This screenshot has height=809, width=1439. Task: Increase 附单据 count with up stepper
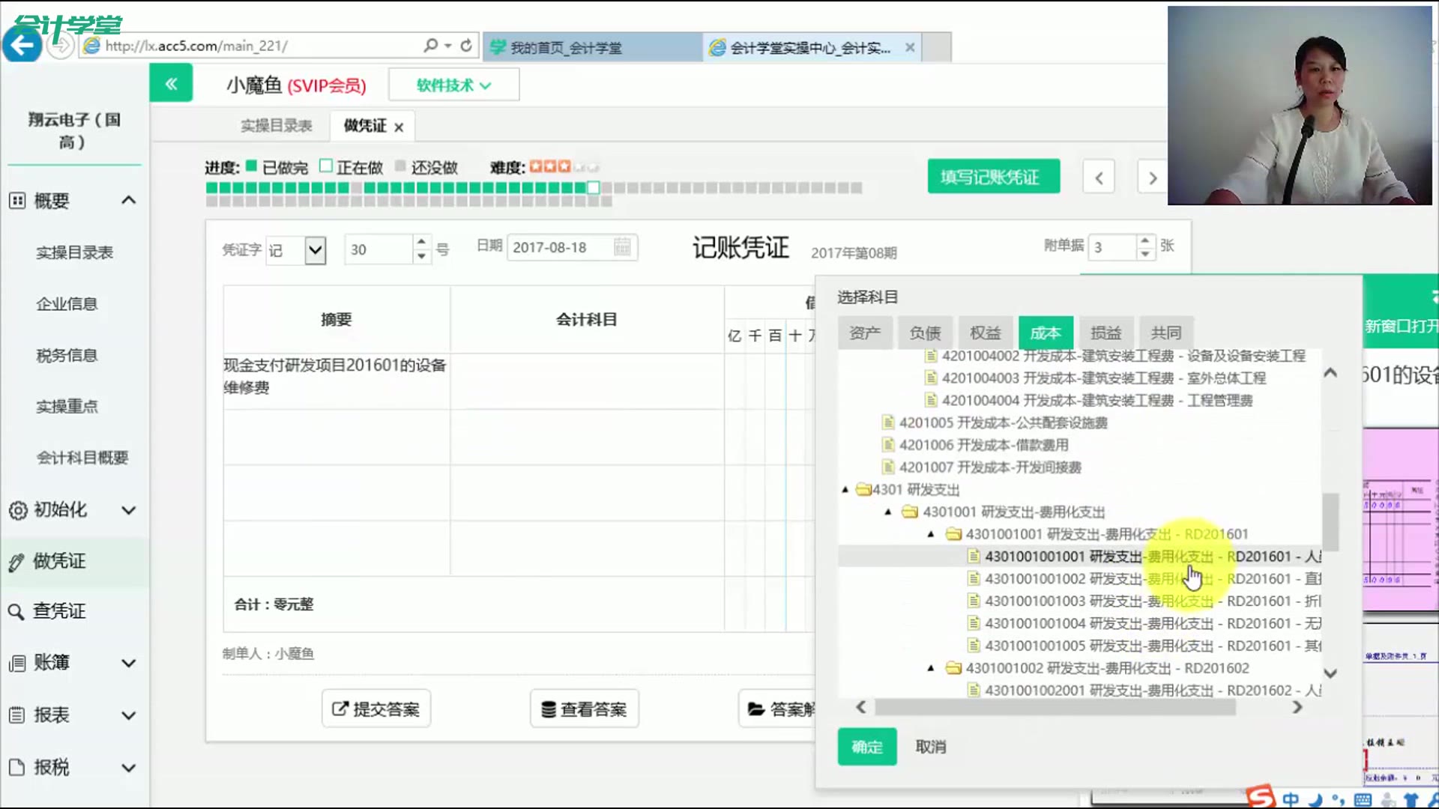click(1144, 241)
